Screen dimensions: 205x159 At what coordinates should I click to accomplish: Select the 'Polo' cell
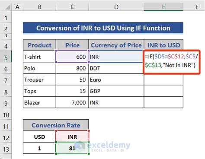tap(39, 68)
